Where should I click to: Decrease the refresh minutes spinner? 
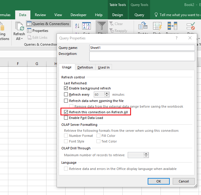click(x=107, y=96)
